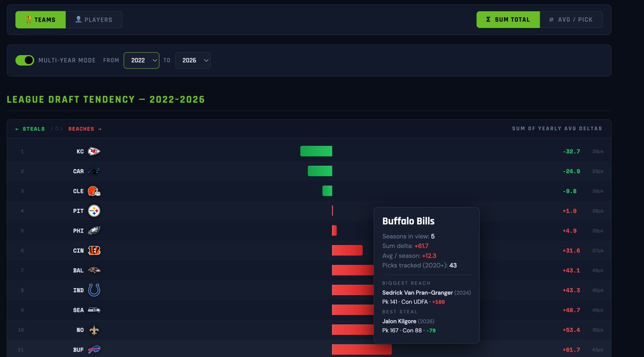Click the 48pk count for BAL
Screen dimensions: 644x357
(x=598, y=271)
